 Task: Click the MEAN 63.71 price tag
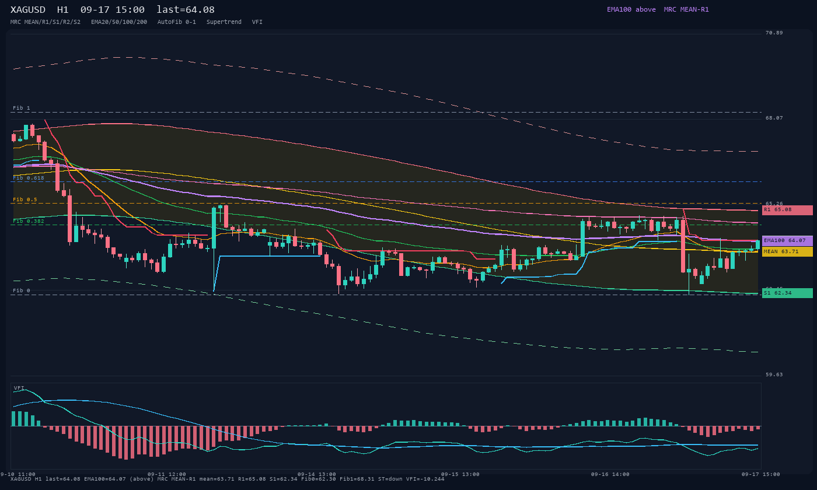pyautogui.click(x=787, y=251)
